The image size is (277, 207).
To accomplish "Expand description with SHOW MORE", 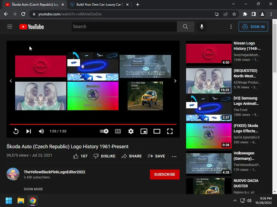I will click(33, 189).
